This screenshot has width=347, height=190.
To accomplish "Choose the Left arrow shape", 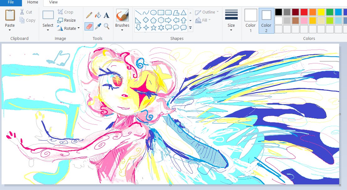I will coord(176,20).
